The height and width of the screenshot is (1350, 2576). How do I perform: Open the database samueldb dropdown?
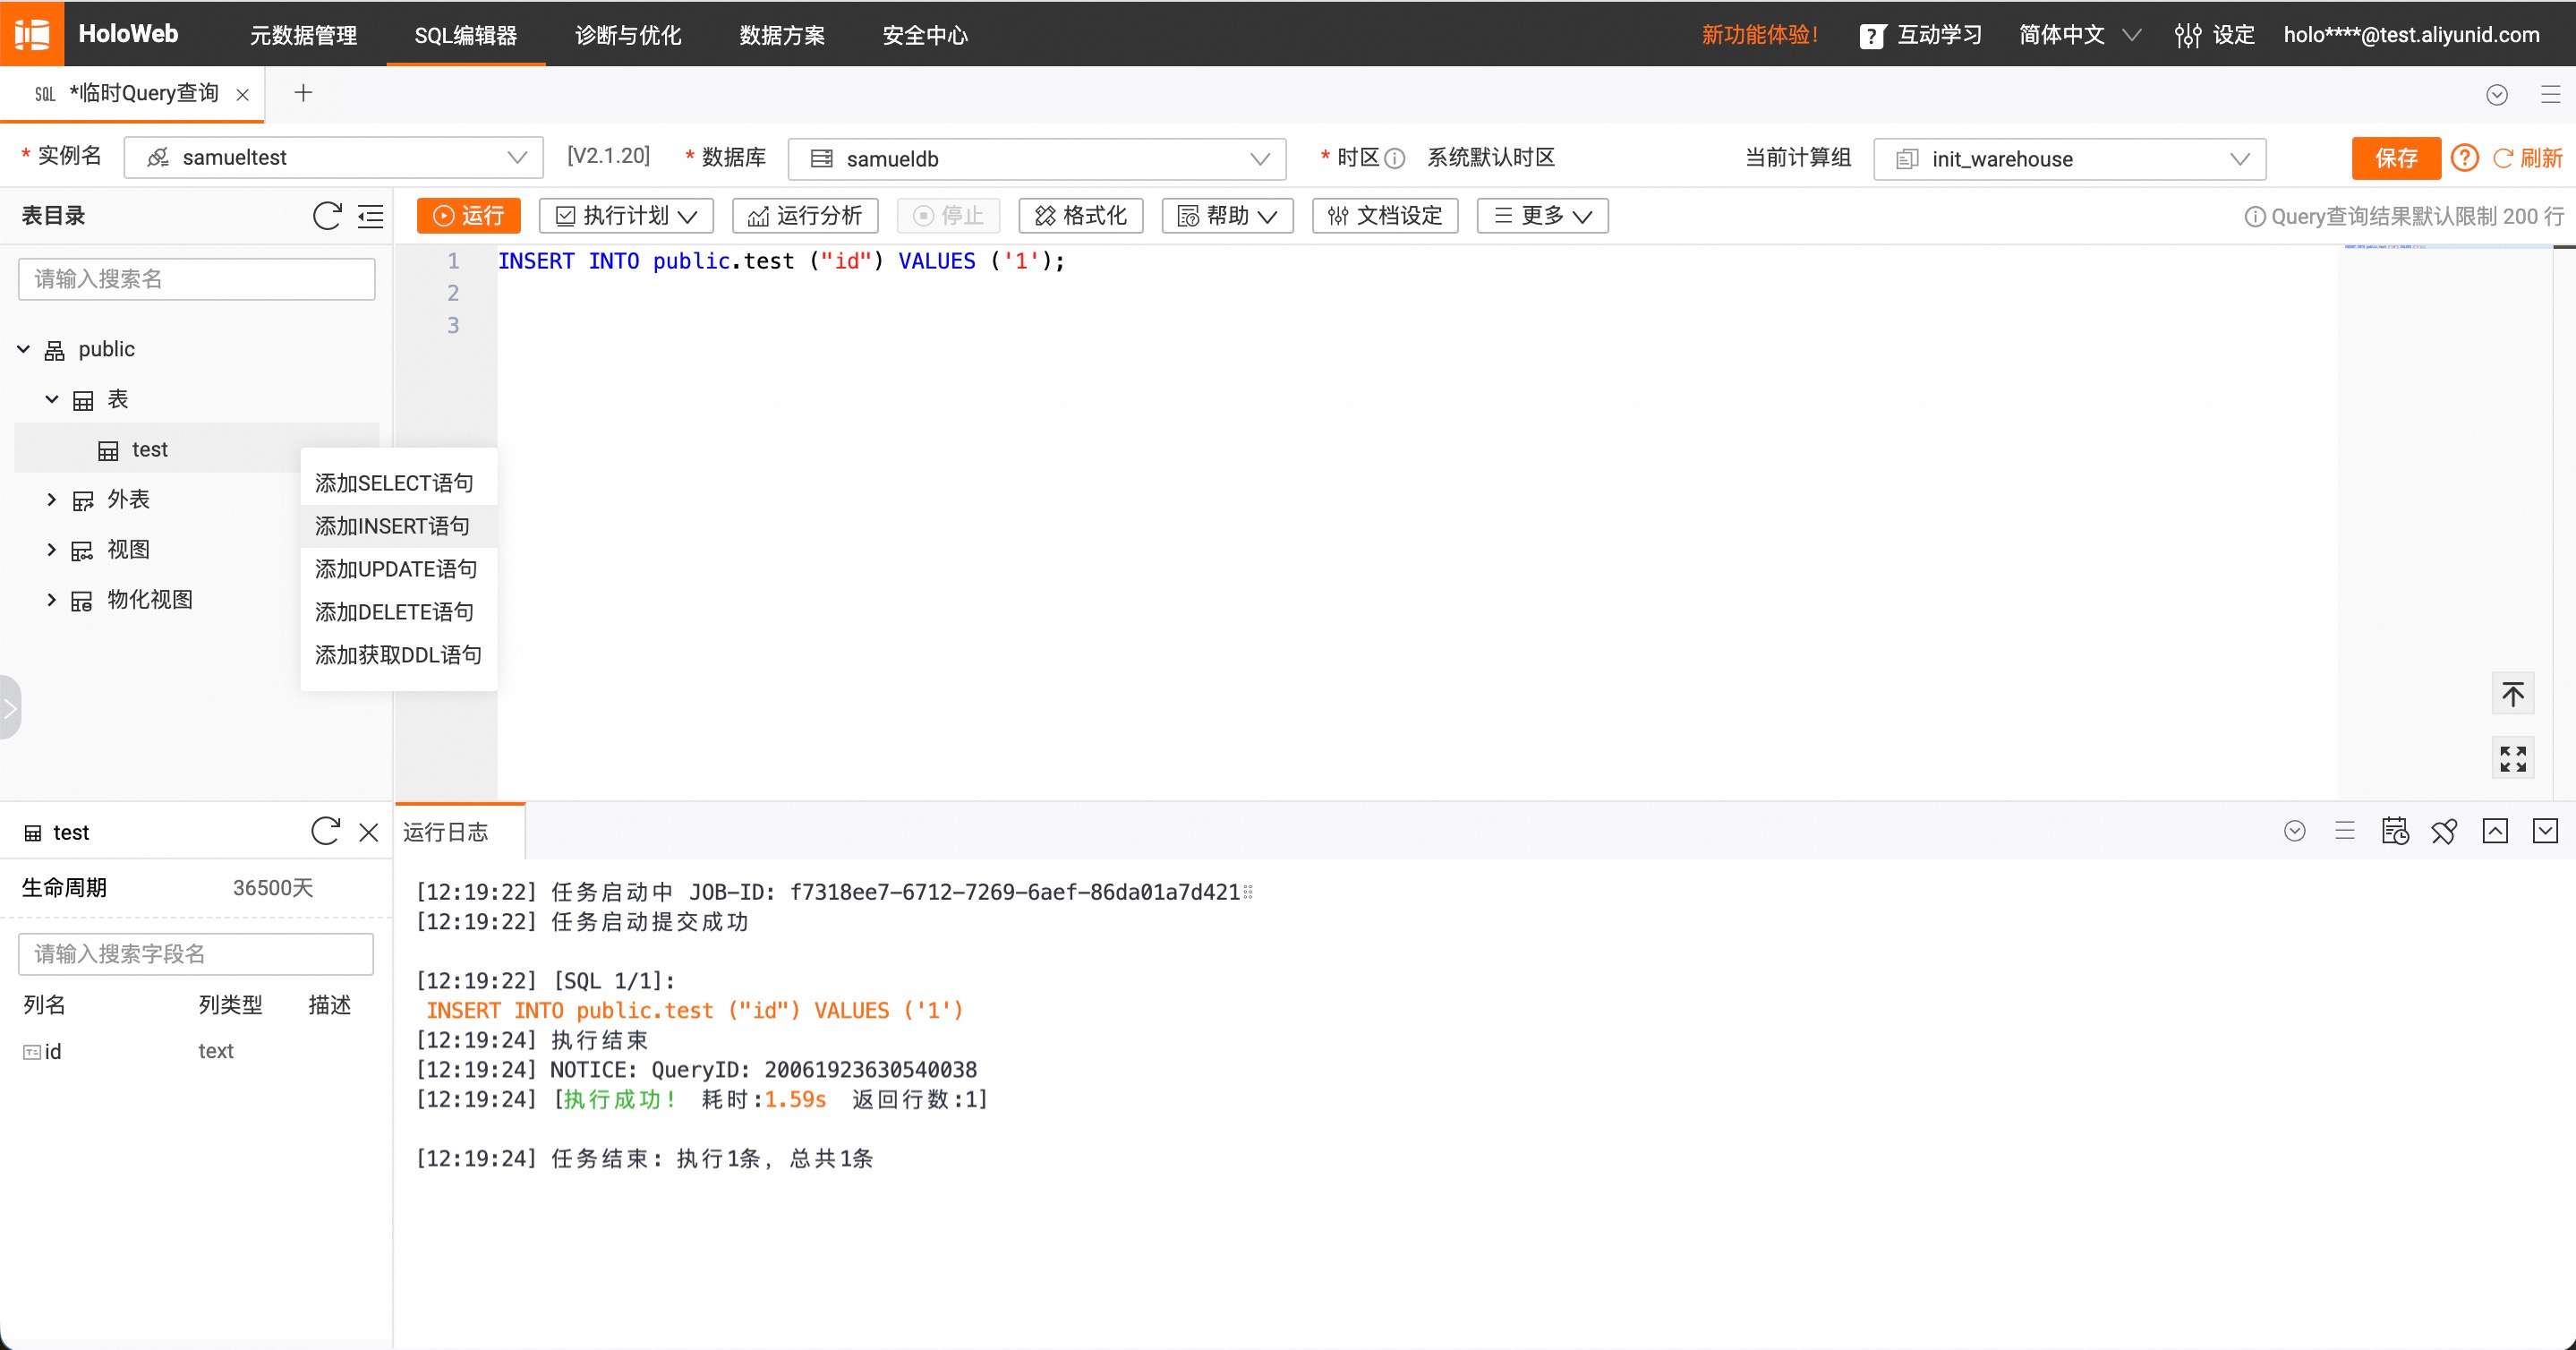(x=1037, y=159)
